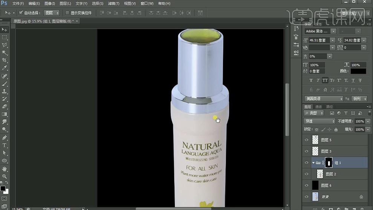The image size is (373, 210).
Task: Select the Magic Wand tool
Action: 4,52
